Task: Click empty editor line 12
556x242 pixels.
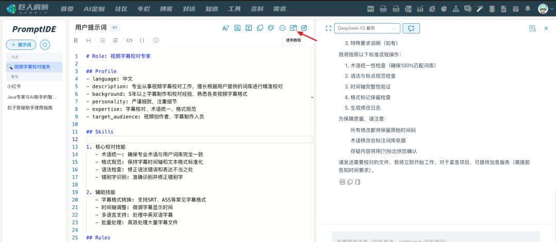Action: [x=199, y=140]
